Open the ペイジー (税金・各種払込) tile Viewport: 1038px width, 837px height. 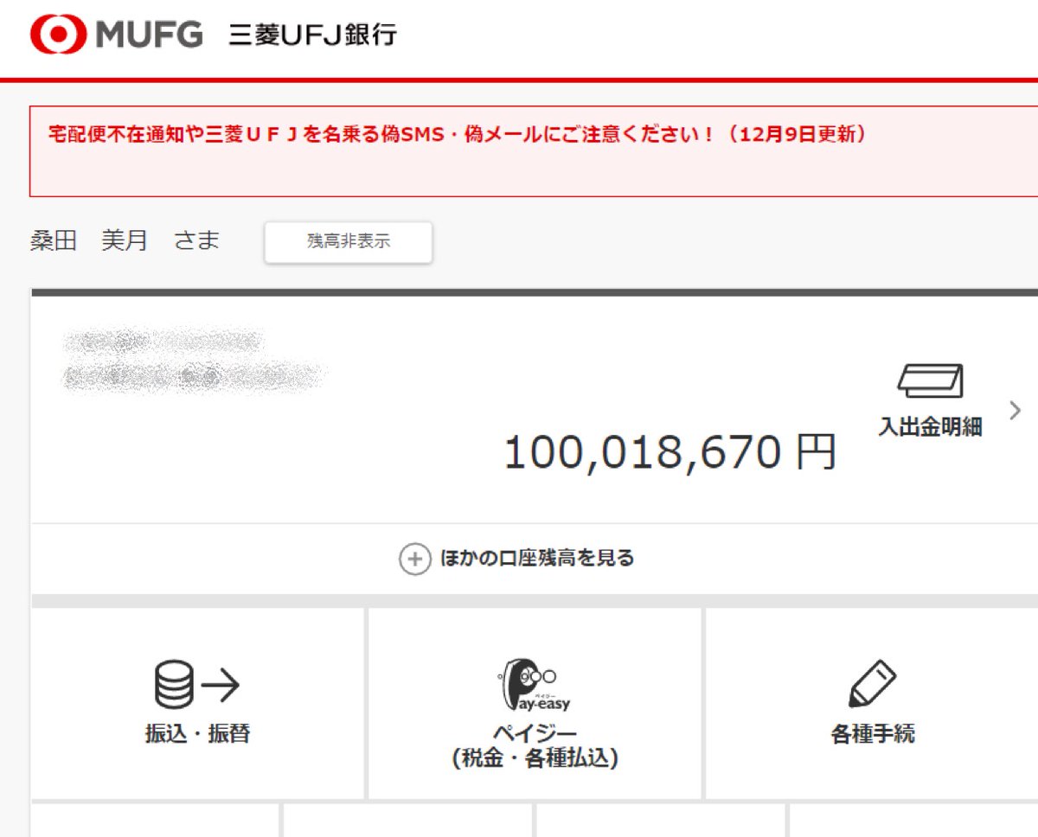click(535, 703)
